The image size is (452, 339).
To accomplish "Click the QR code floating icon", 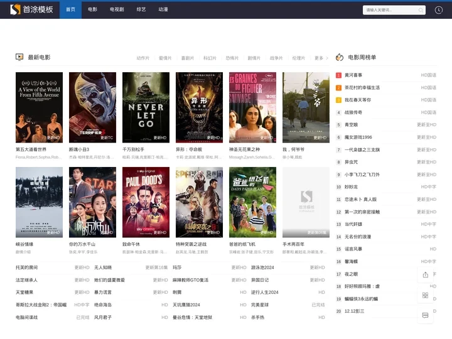I will tap(425, 295).
